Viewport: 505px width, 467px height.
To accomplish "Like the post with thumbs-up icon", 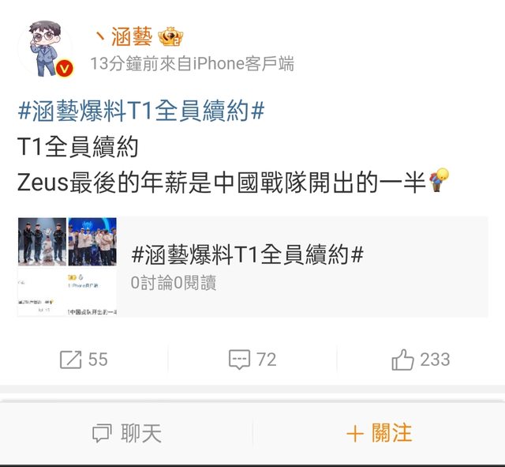I will tap(402, 360).
